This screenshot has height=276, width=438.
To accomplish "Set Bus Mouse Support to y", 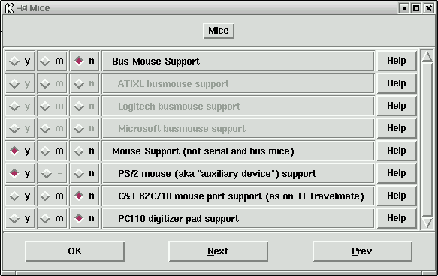I will click(20, 61).
